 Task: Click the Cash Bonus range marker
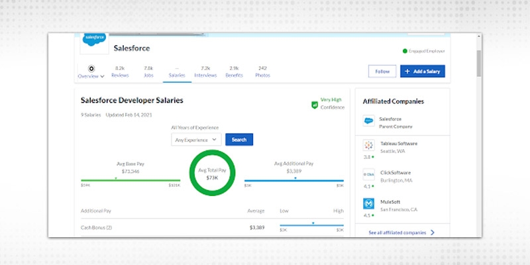(313, 223)
